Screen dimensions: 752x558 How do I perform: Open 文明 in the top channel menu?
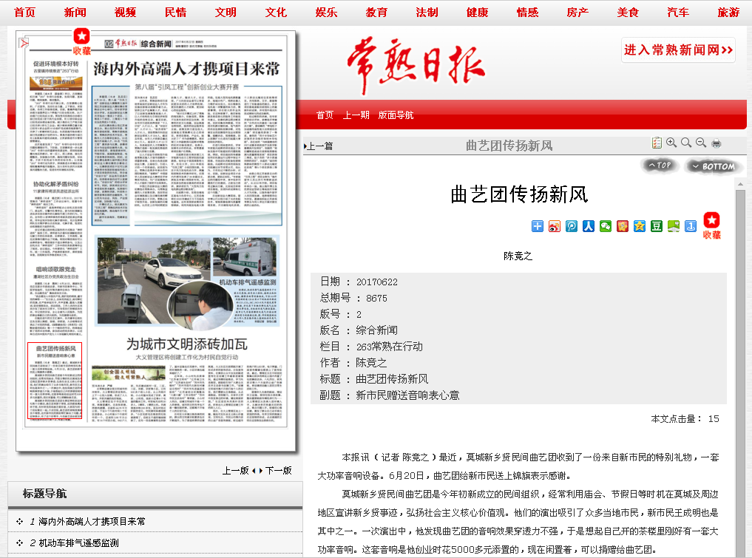(x=226, y=13)
